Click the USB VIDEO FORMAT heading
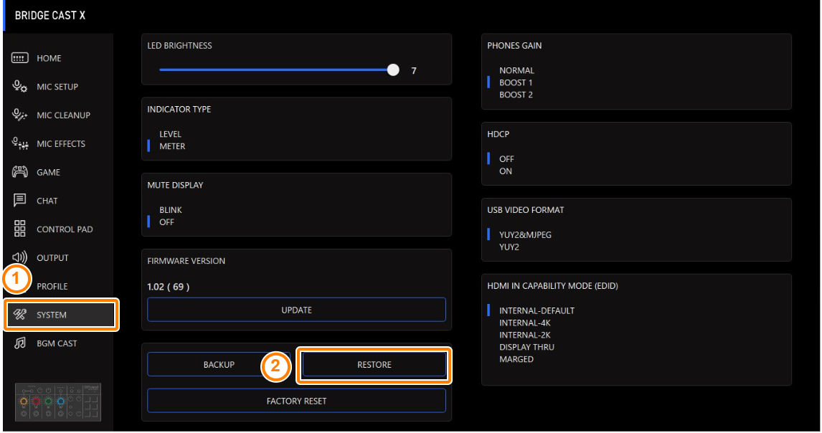This screenshot has width=822, height=433. coord(525,209)
